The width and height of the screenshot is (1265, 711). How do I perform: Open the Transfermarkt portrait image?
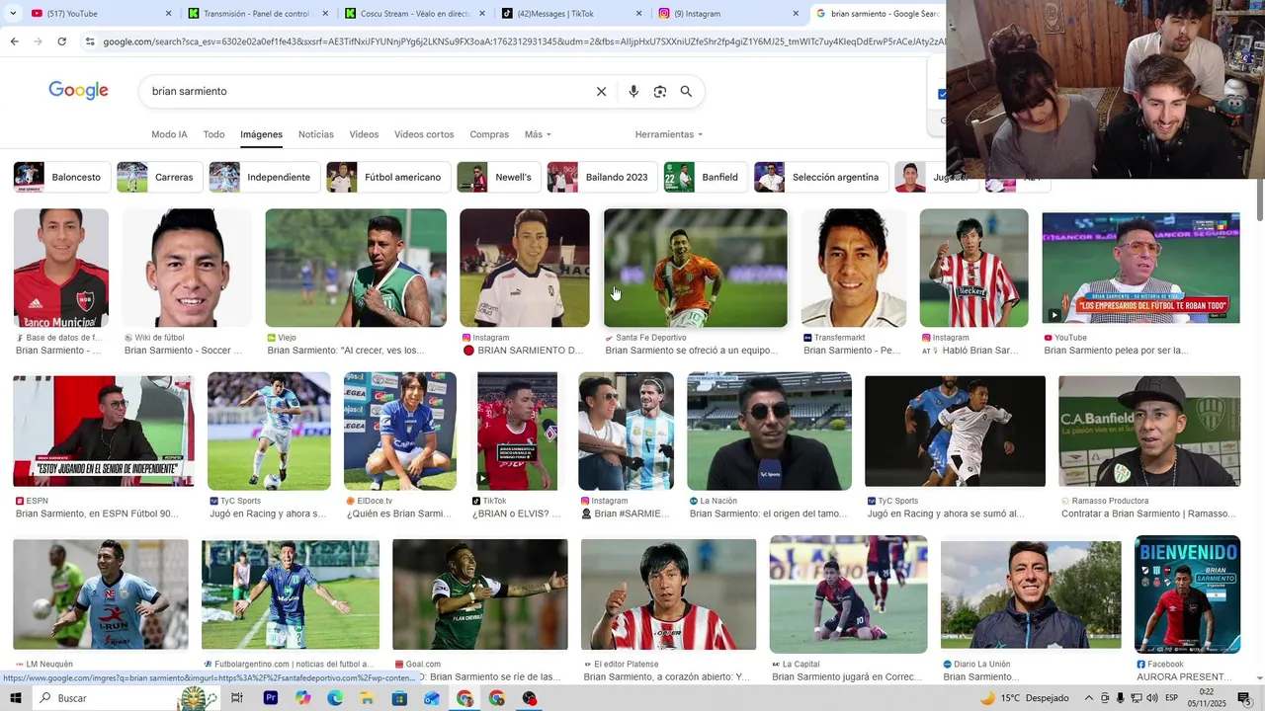pyautogui.click(x=854, y=268)
